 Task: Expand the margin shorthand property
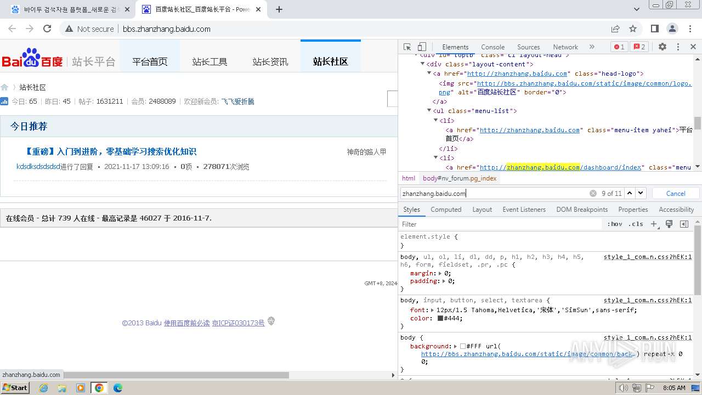[x=440, y=273]
